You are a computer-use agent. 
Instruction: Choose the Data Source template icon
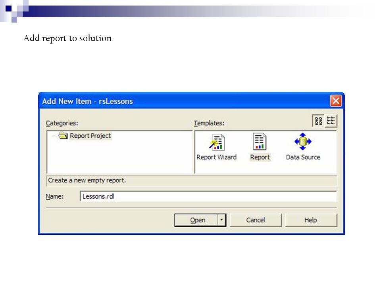point(303,142)
